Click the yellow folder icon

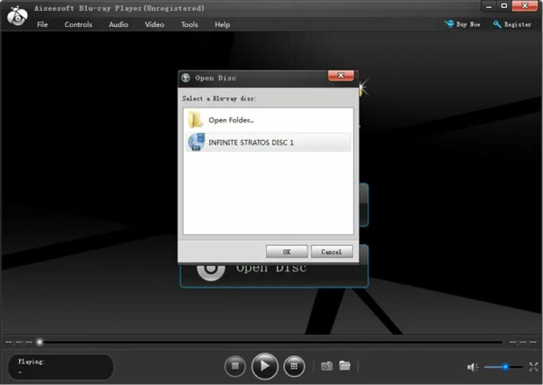tap(195, 120)
